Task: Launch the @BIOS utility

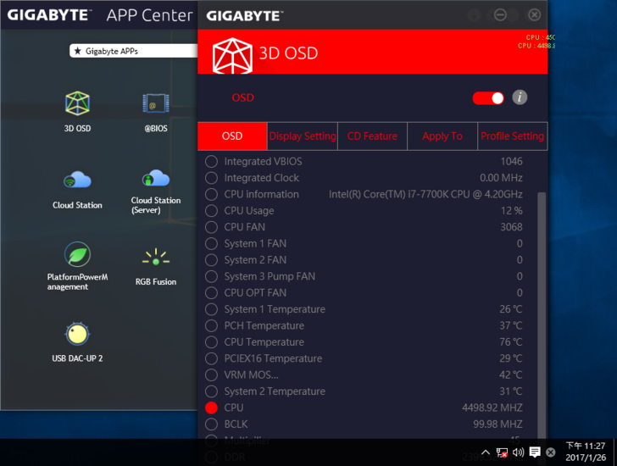Action: (155, 104)
